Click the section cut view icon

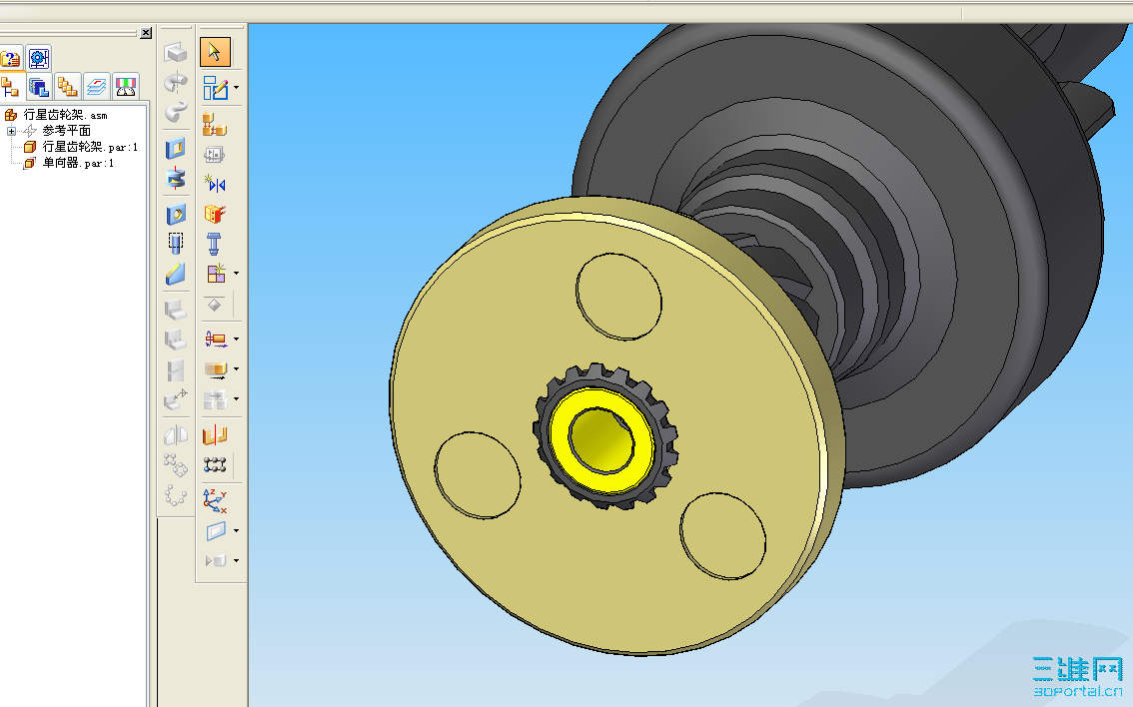tap(215, 434)
